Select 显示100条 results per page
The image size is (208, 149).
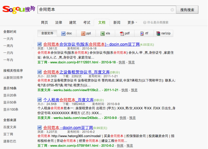tap(11, 110)
